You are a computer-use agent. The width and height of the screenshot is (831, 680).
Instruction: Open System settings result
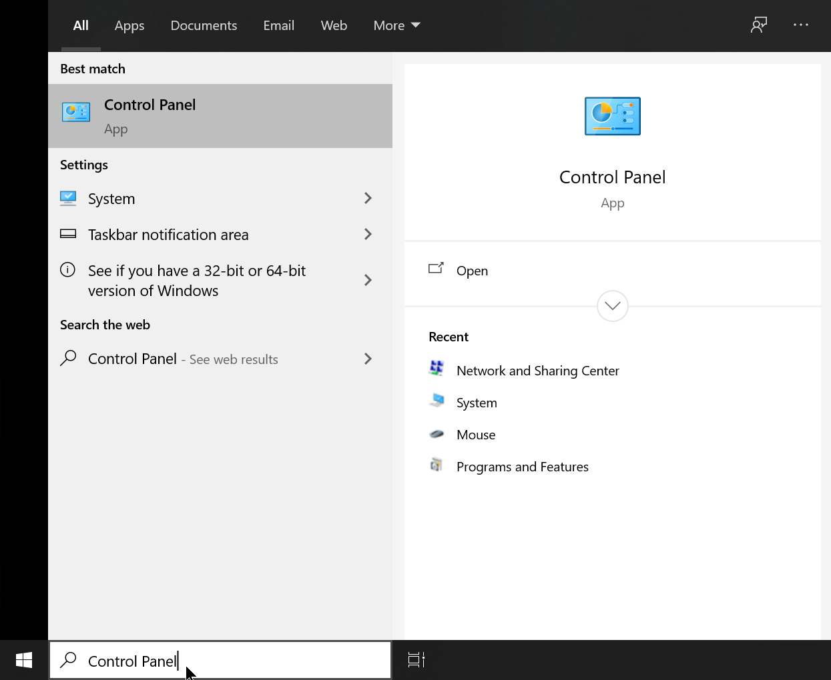220,199
